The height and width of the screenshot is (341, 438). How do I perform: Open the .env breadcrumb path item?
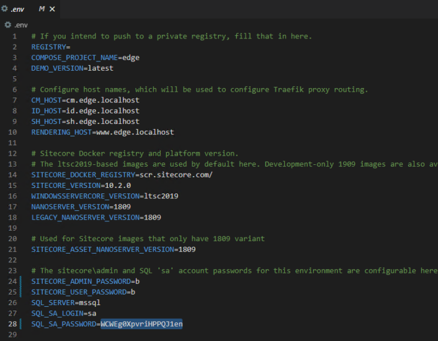20,25
